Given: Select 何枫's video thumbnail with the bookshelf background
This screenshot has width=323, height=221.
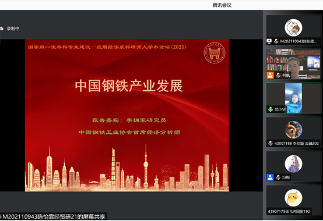Looking at the screenshot, I should (x=293, y=64).
